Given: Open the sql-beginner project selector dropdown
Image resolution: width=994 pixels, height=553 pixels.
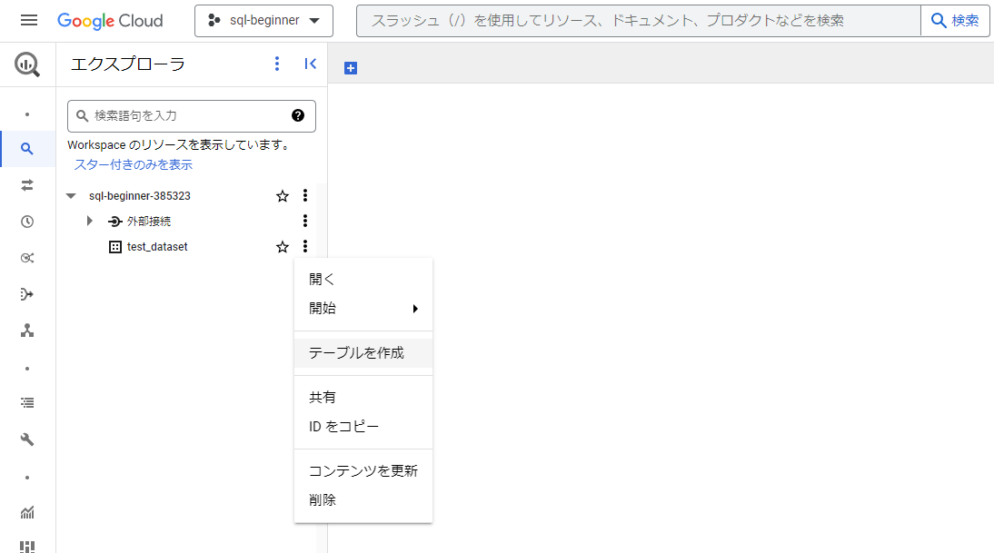Looking at the screenshot, I should click(x=263, y=20).
